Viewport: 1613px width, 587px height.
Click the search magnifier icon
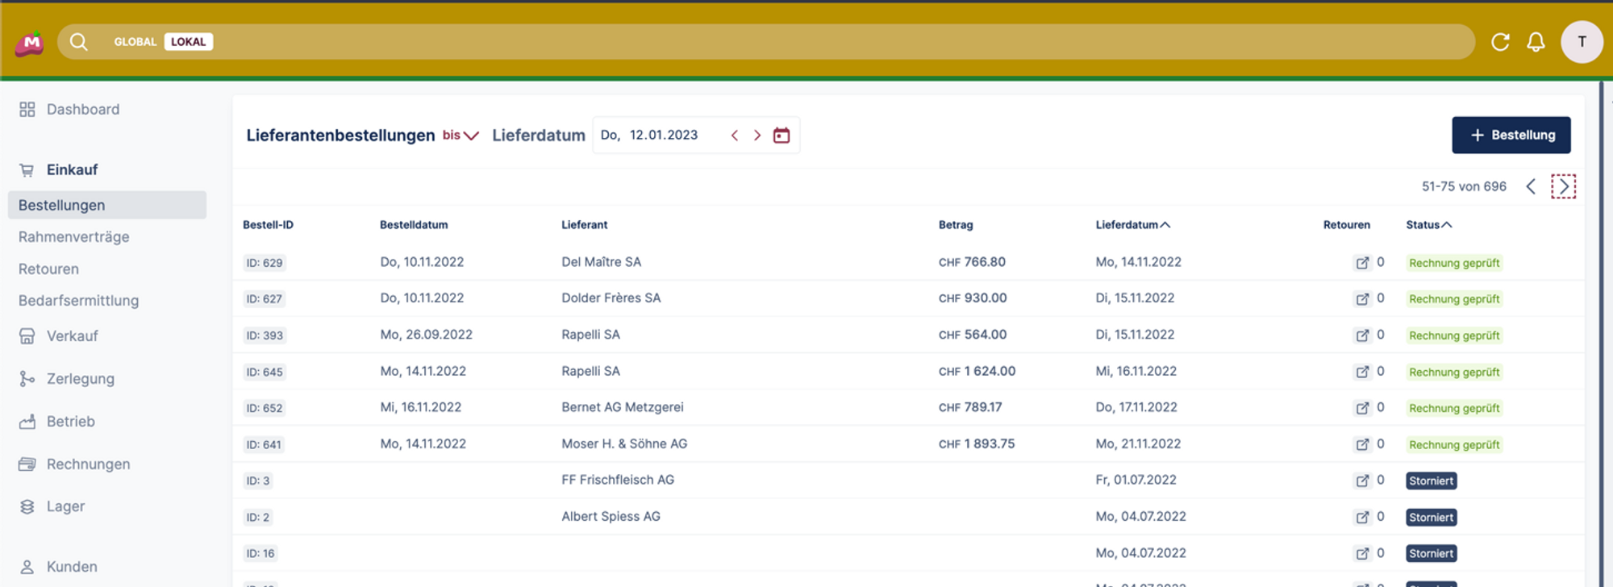[x=78, y=42]
